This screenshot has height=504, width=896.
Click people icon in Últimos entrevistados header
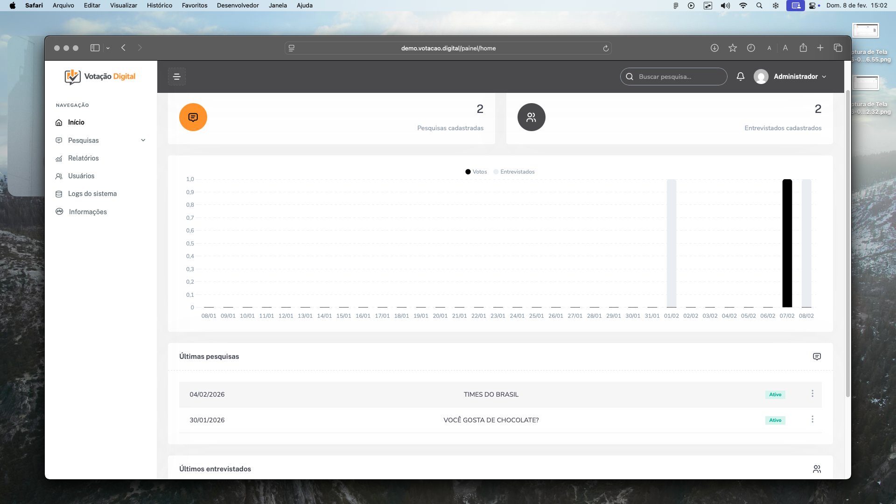817,469
